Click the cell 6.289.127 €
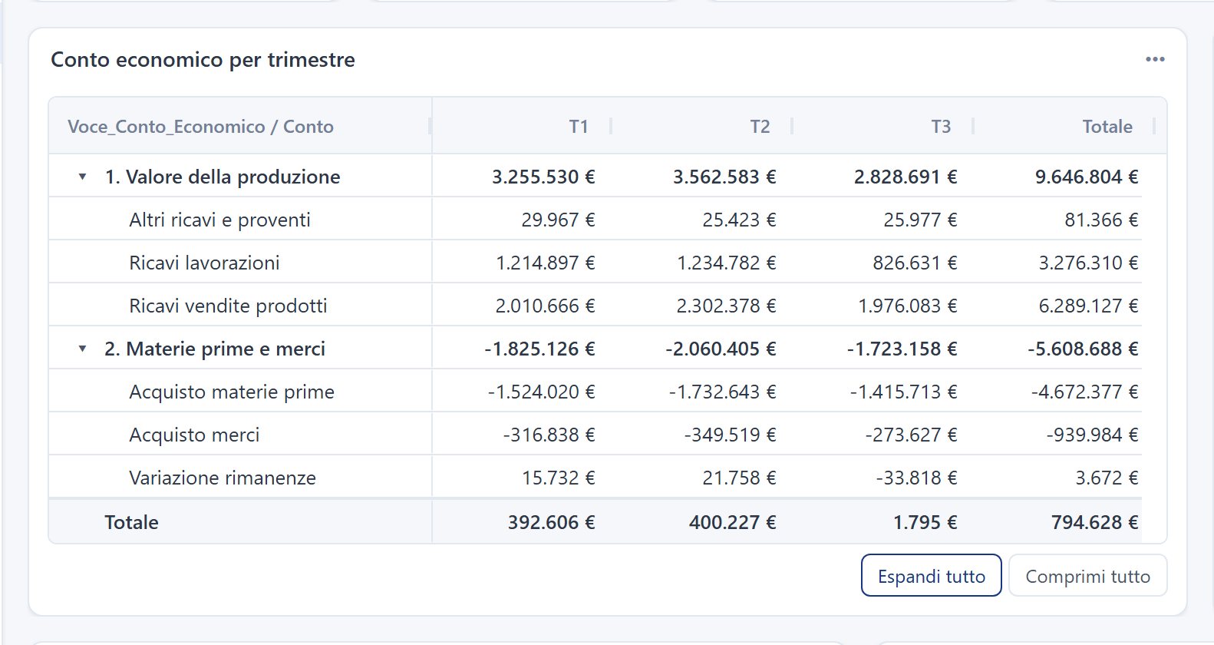The width and height of the screenshot is (1214, 645). pyautogui.click(x=1088, y=306)
